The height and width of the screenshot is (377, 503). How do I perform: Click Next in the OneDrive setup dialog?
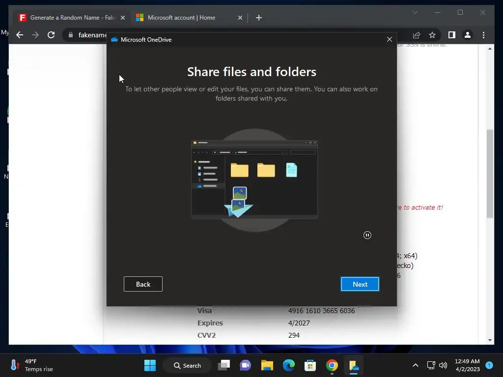click(360, 284)
